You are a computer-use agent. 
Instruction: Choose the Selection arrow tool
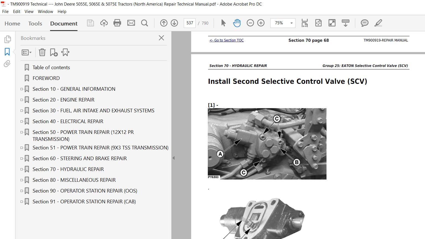tap(224, 23)
